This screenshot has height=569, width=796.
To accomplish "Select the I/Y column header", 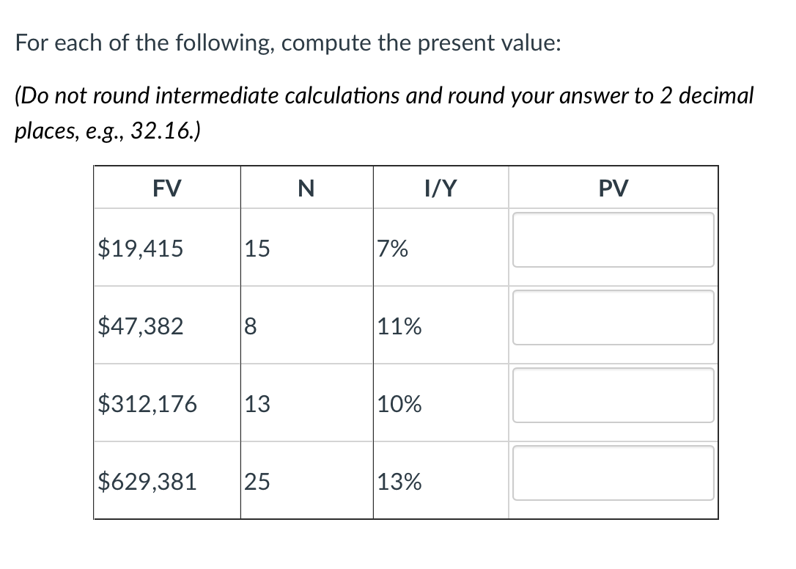I will tap(441, 188).
